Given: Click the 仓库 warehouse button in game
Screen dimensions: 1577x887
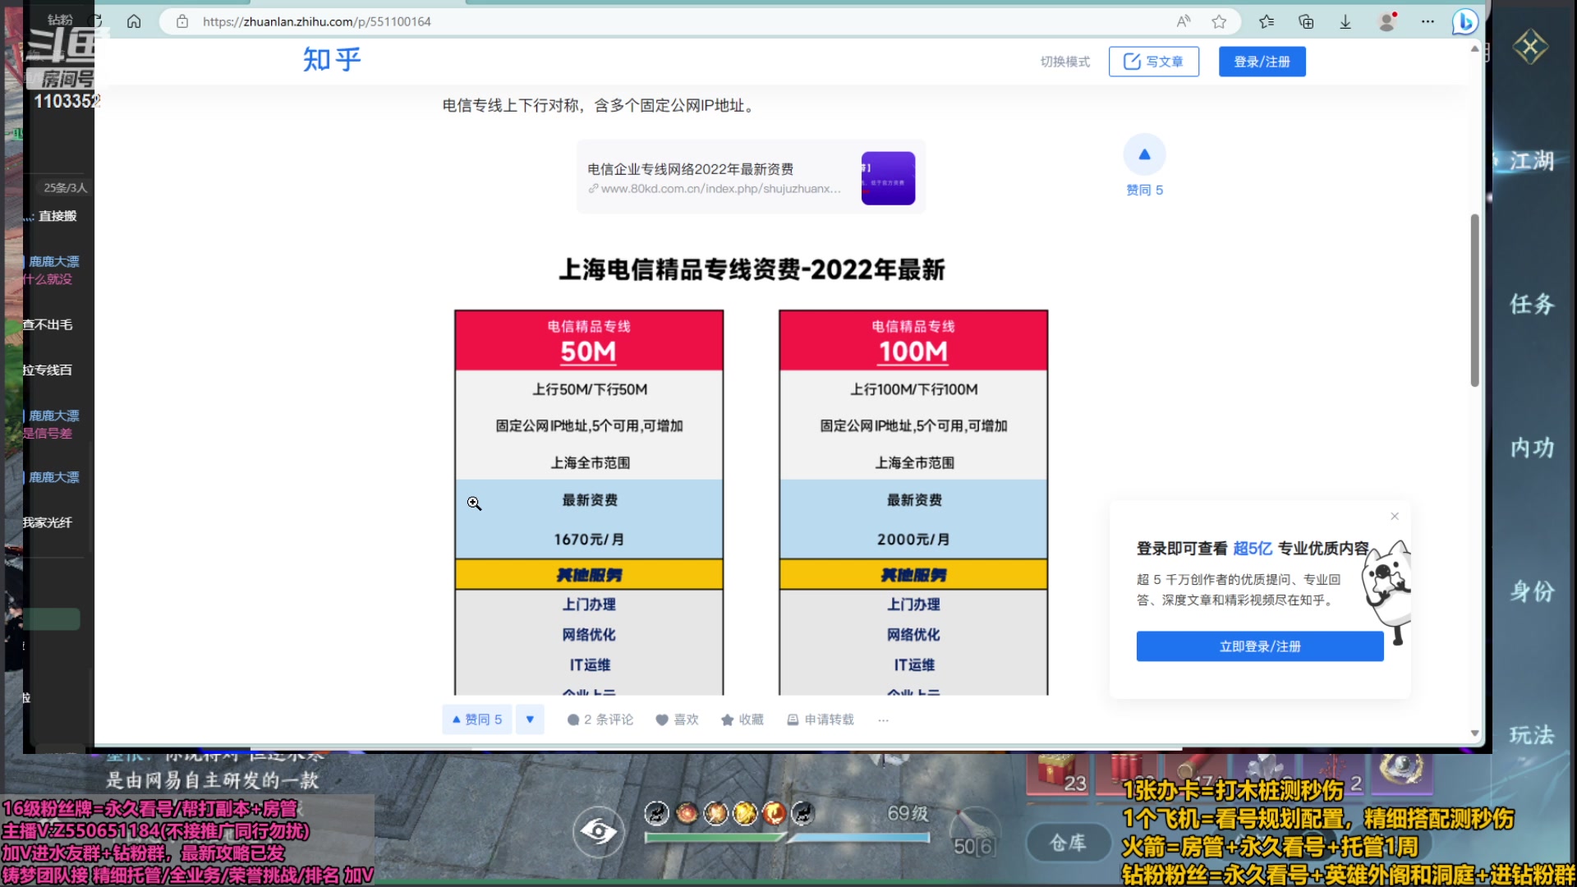Looking at the screenshot, I should [x=1069, y=843].
